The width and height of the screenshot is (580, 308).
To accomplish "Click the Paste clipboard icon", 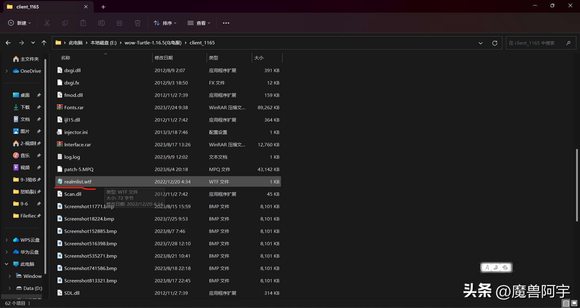I will [x=83, y=23].
